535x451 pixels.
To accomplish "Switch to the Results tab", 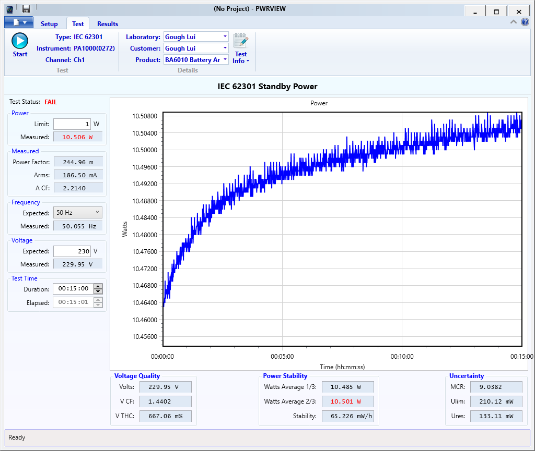I will click(x=108, y=24).
